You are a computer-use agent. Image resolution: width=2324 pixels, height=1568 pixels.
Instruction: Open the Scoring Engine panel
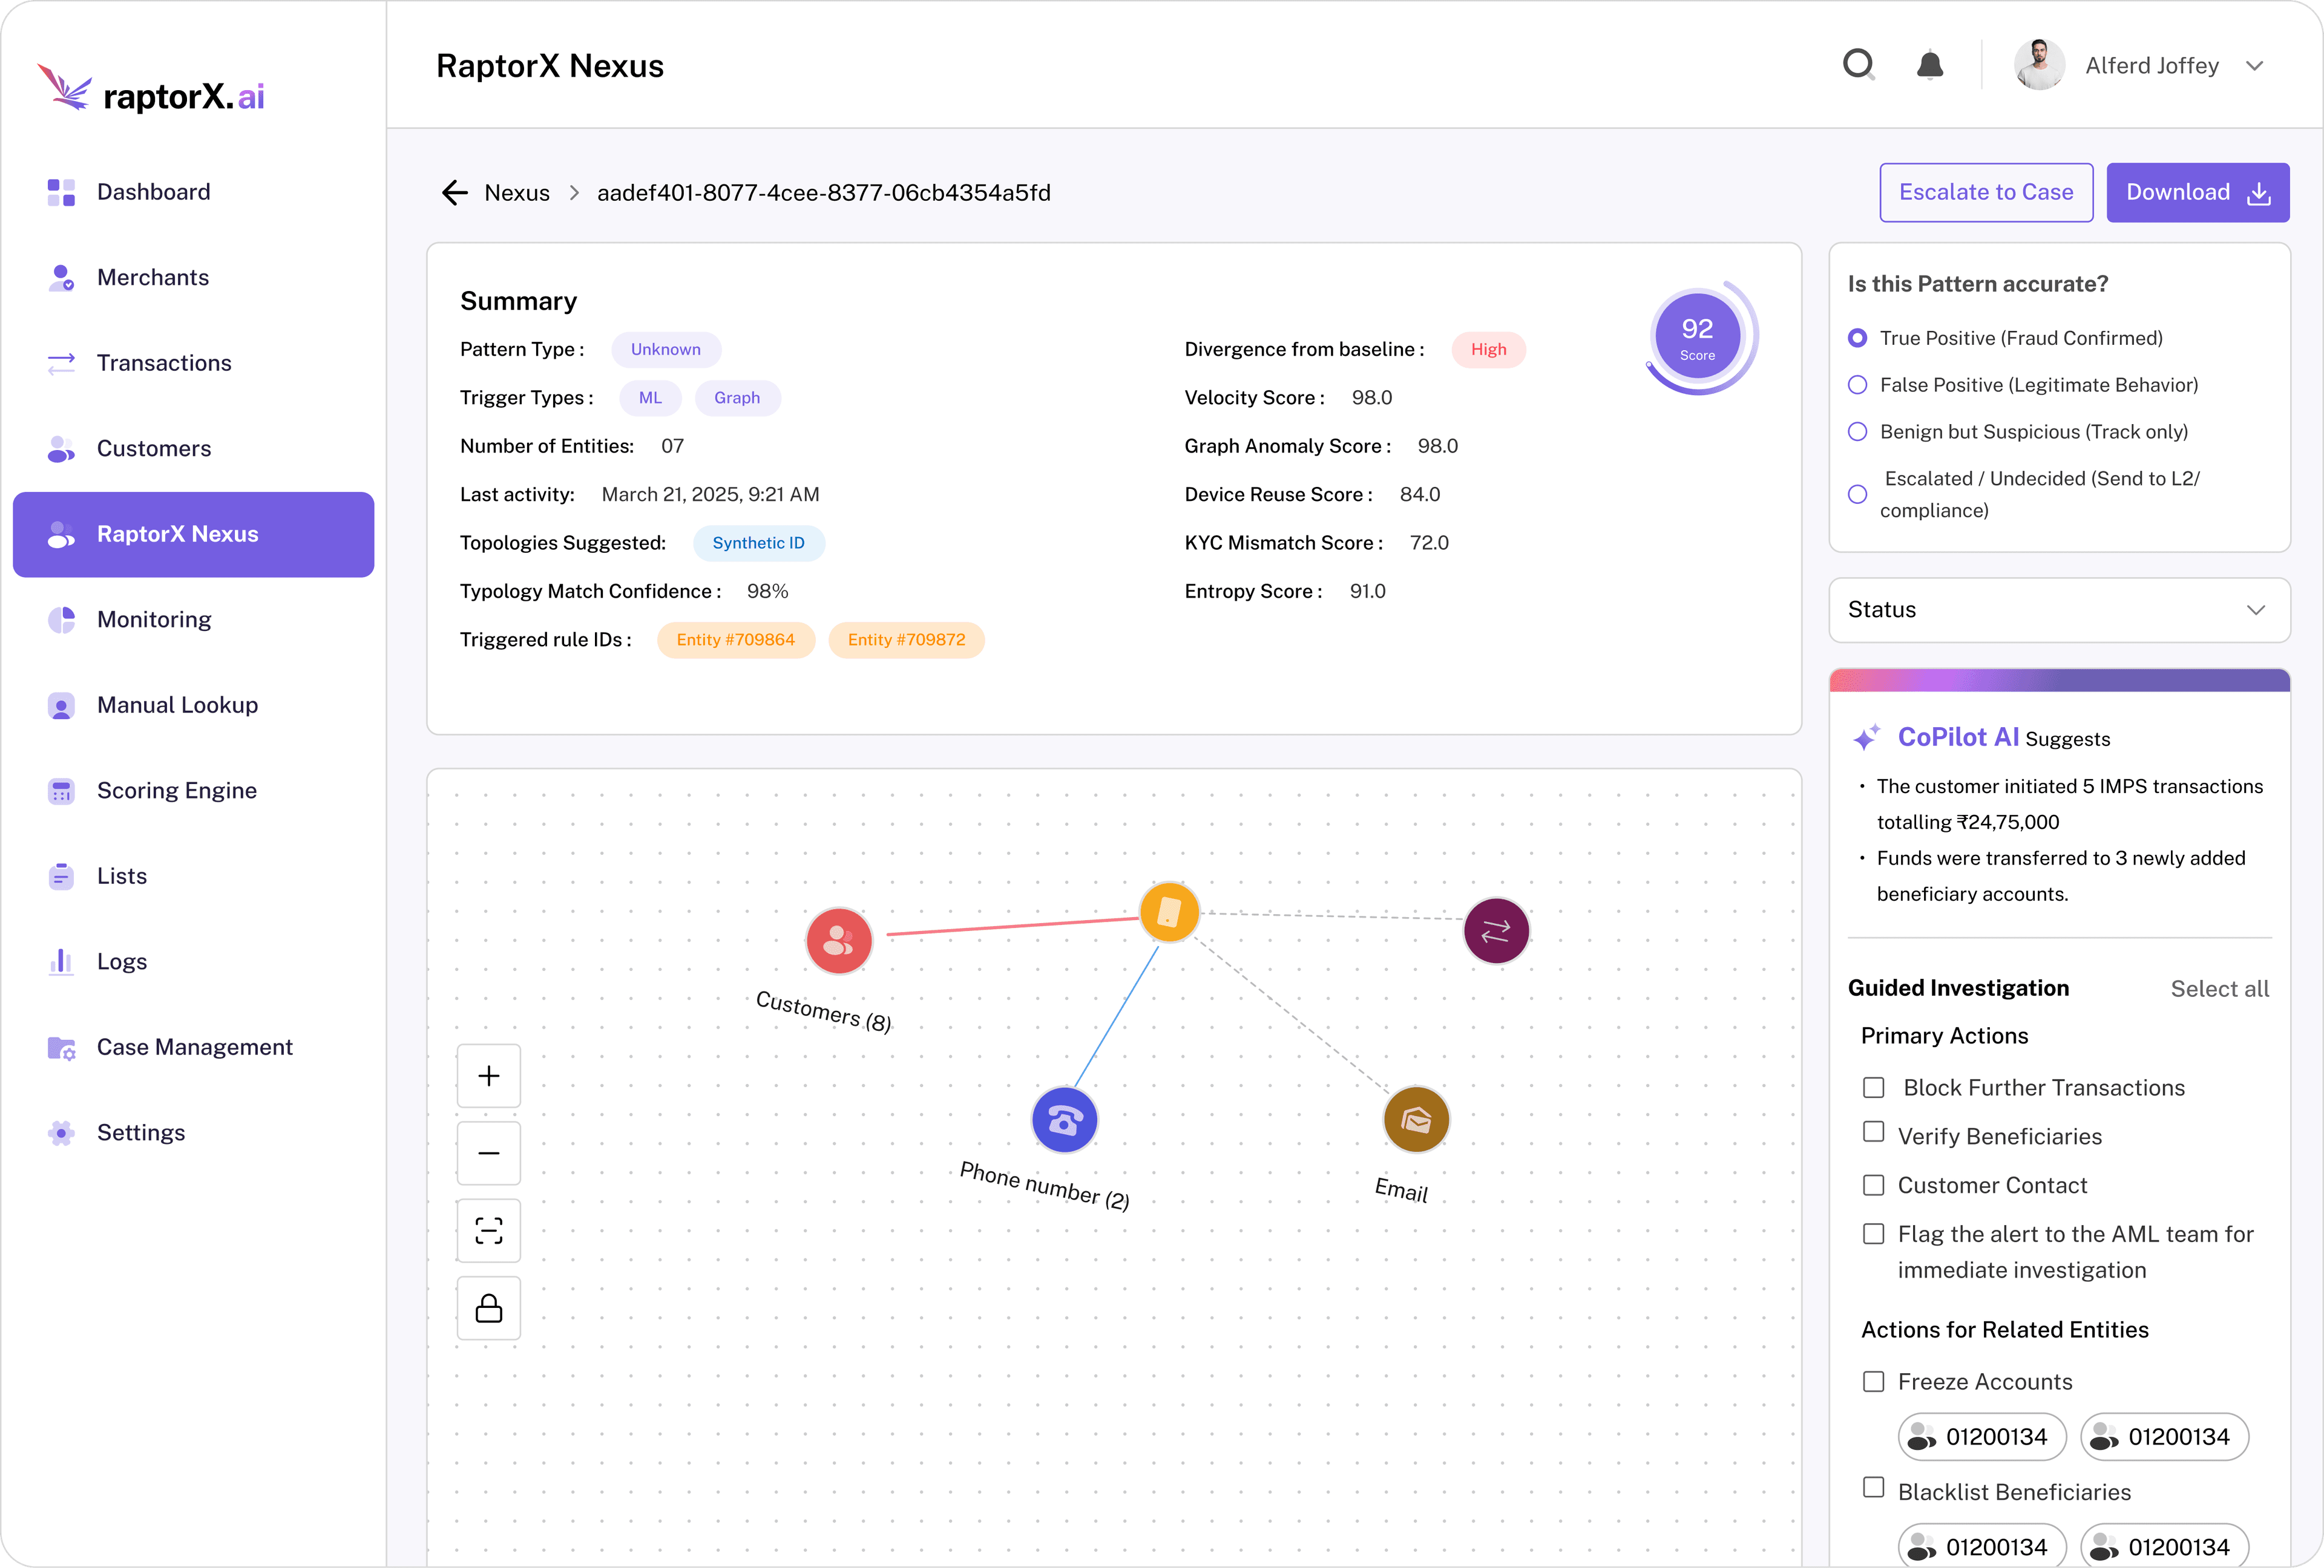pyautogui.click(x=177, y=789)
